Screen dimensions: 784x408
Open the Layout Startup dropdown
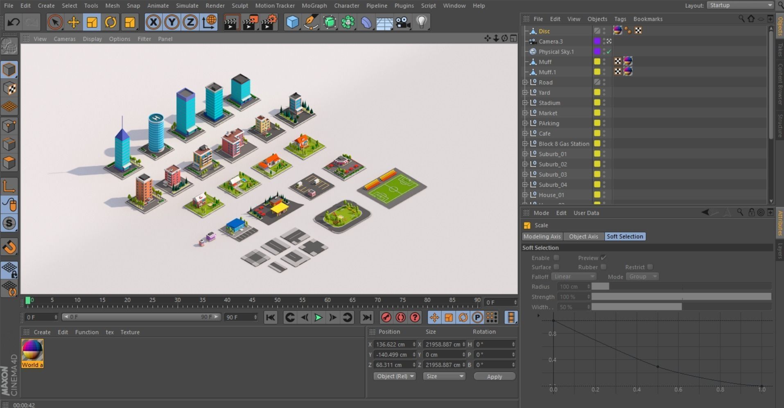coord(740,5)
